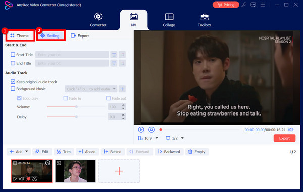Open the Converter tab
This screenshot has height=192, width=303.
pos(98,20)
